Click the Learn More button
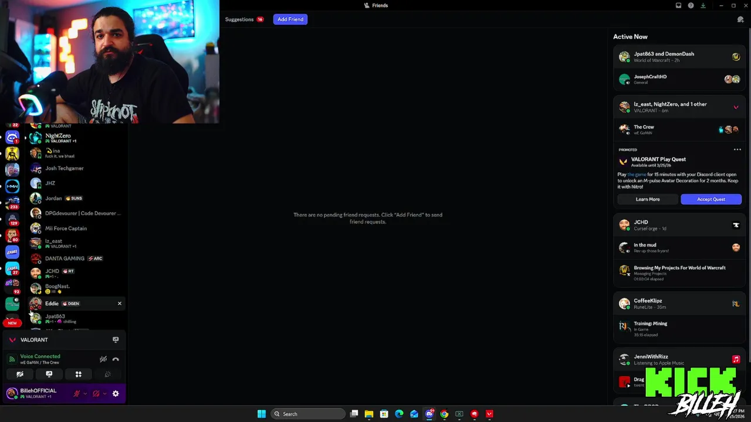The image size is (751, 422). pyautogui.click(x=648, y=199)
